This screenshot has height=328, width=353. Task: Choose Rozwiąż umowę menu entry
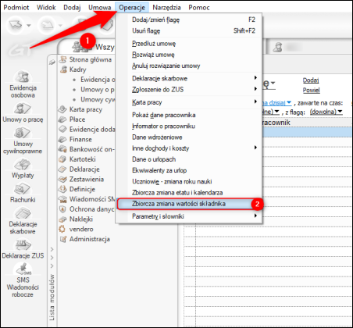[x=189, y=55]
